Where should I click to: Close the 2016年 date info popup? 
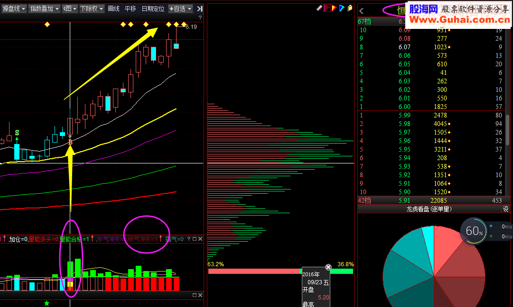[x=328, y=267]
